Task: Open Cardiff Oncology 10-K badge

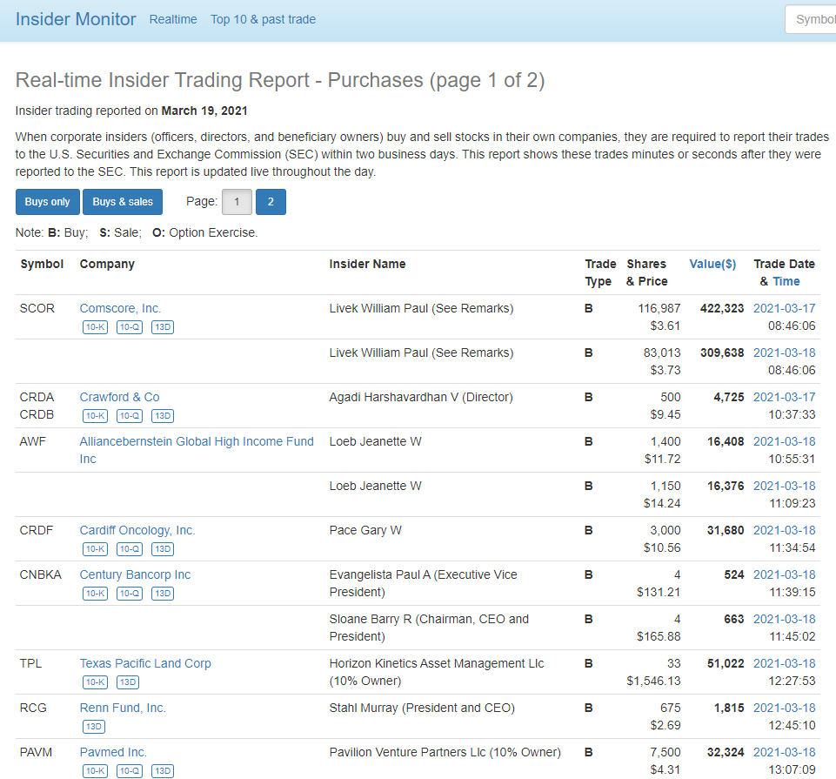Action: tap(96, 549)
